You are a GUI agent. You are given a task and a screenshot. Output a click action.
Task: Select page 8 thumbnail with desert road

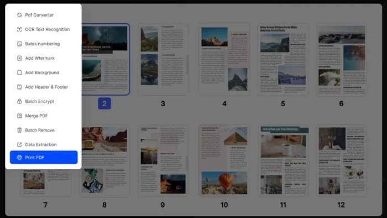click(104, 160)
